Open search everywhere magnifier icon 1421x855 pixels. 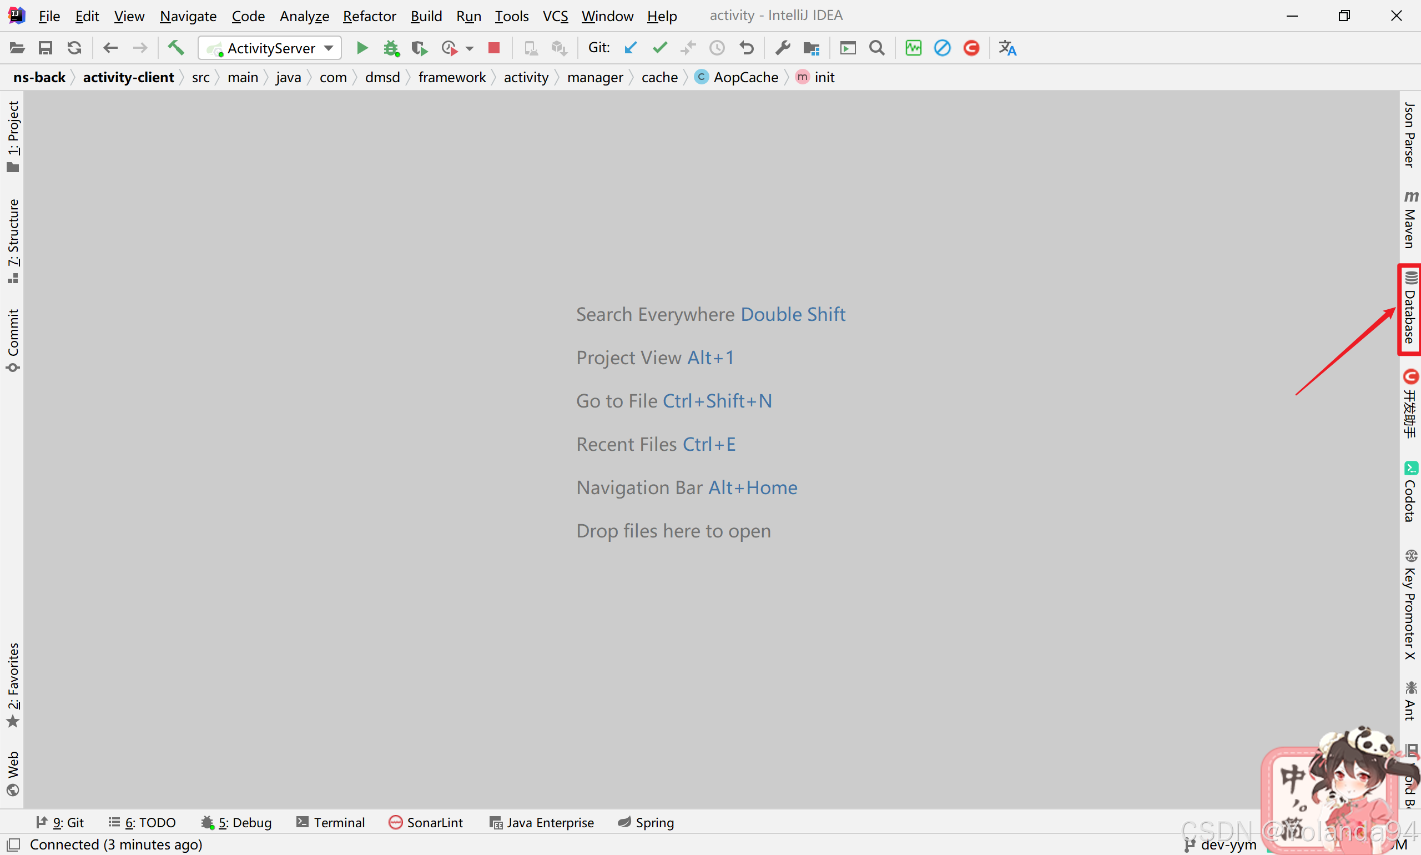(876, 48)
